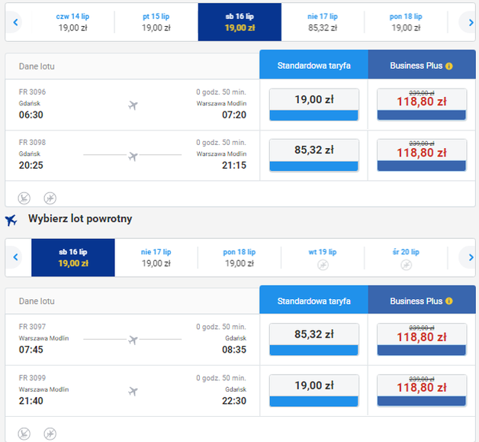Click the Business Plus info icon in outbound table
Screen dimensions: 479x442
(x=449, y=66)
